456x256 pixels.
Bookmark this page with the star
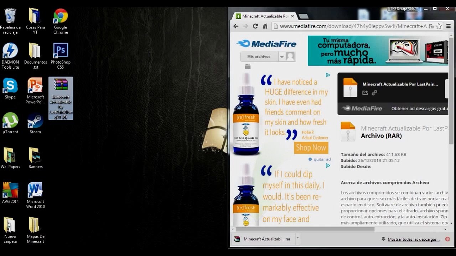(439, 26)
